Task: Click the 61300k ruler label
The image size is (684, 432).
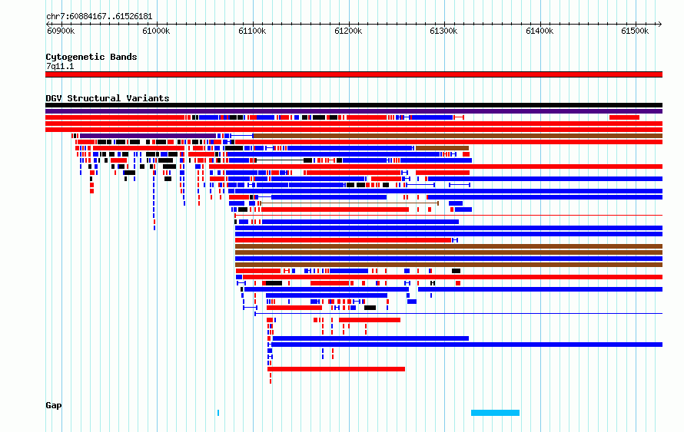Action: coord(443,31)
